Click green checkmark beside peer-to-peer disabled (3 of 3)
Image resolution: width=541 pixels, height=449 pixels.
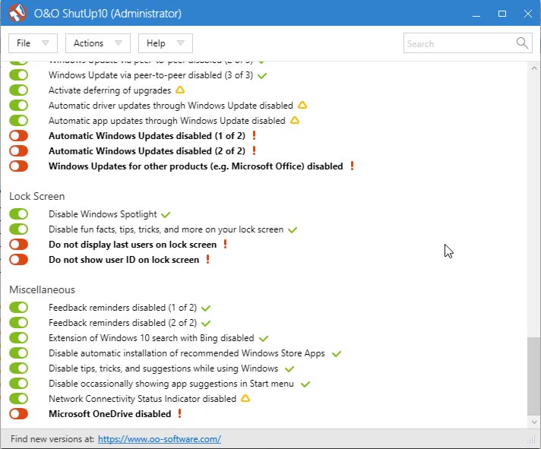click(x=262, y=75)
